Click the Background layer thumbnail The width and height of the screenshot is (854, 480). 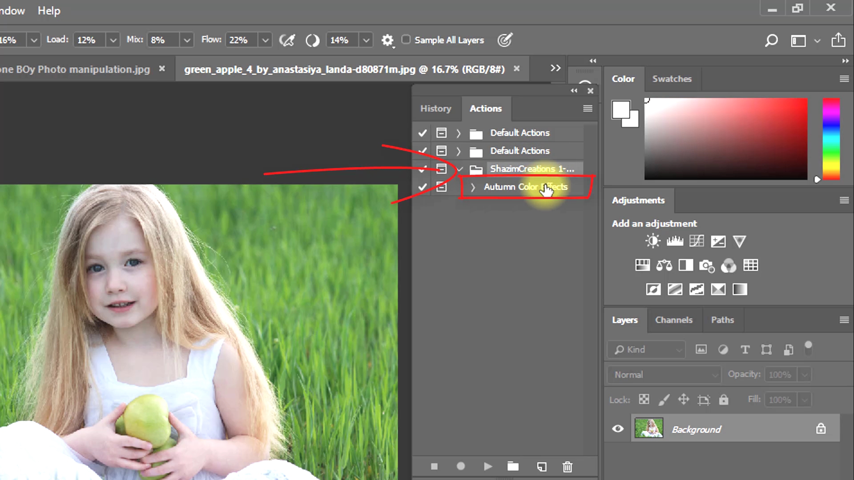(x=649, y=428)
